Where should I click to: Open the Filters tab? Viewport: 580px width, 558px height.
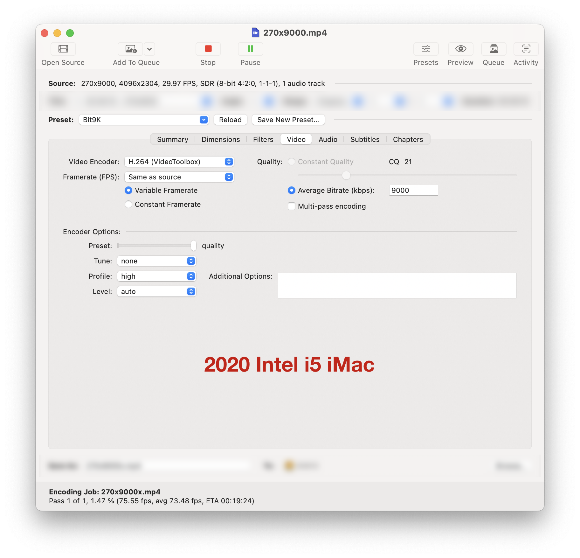pos(263,139)
